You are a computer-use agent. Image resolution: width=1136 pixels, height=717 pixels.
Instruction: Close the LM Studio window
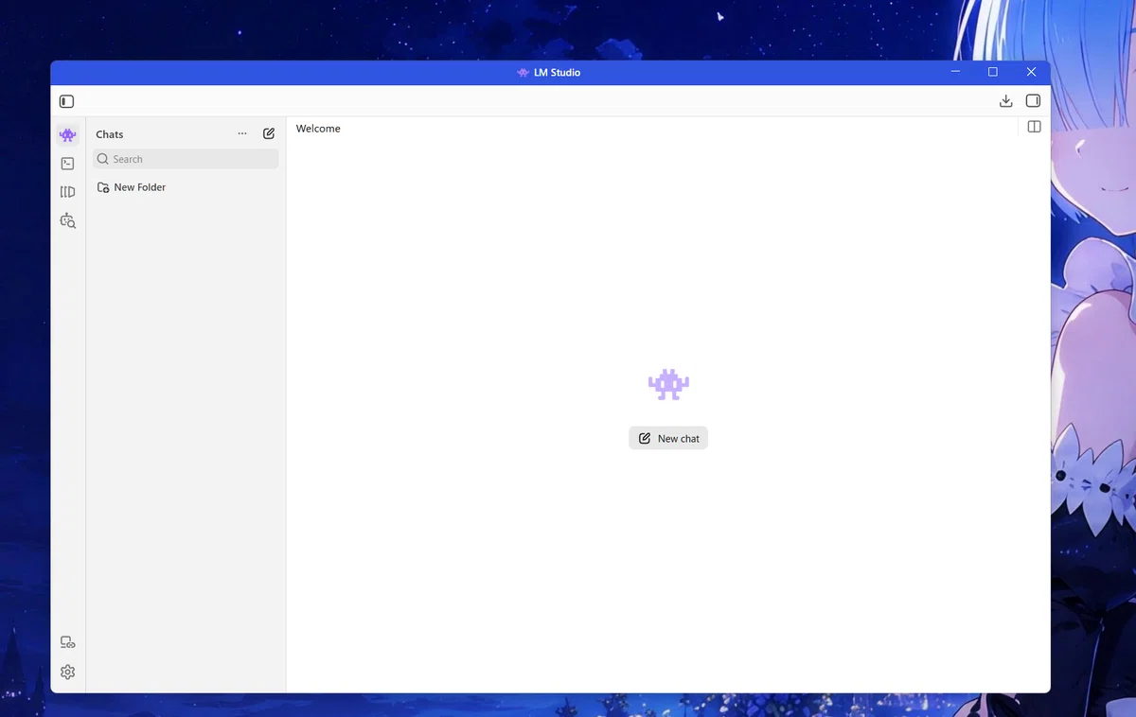point(1031,72)
